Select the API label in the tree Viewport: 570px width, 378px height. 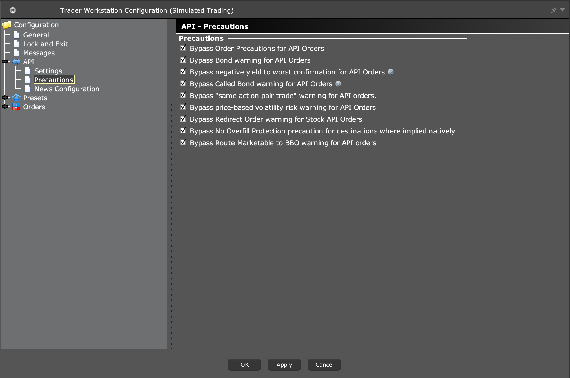coord(28,62)
